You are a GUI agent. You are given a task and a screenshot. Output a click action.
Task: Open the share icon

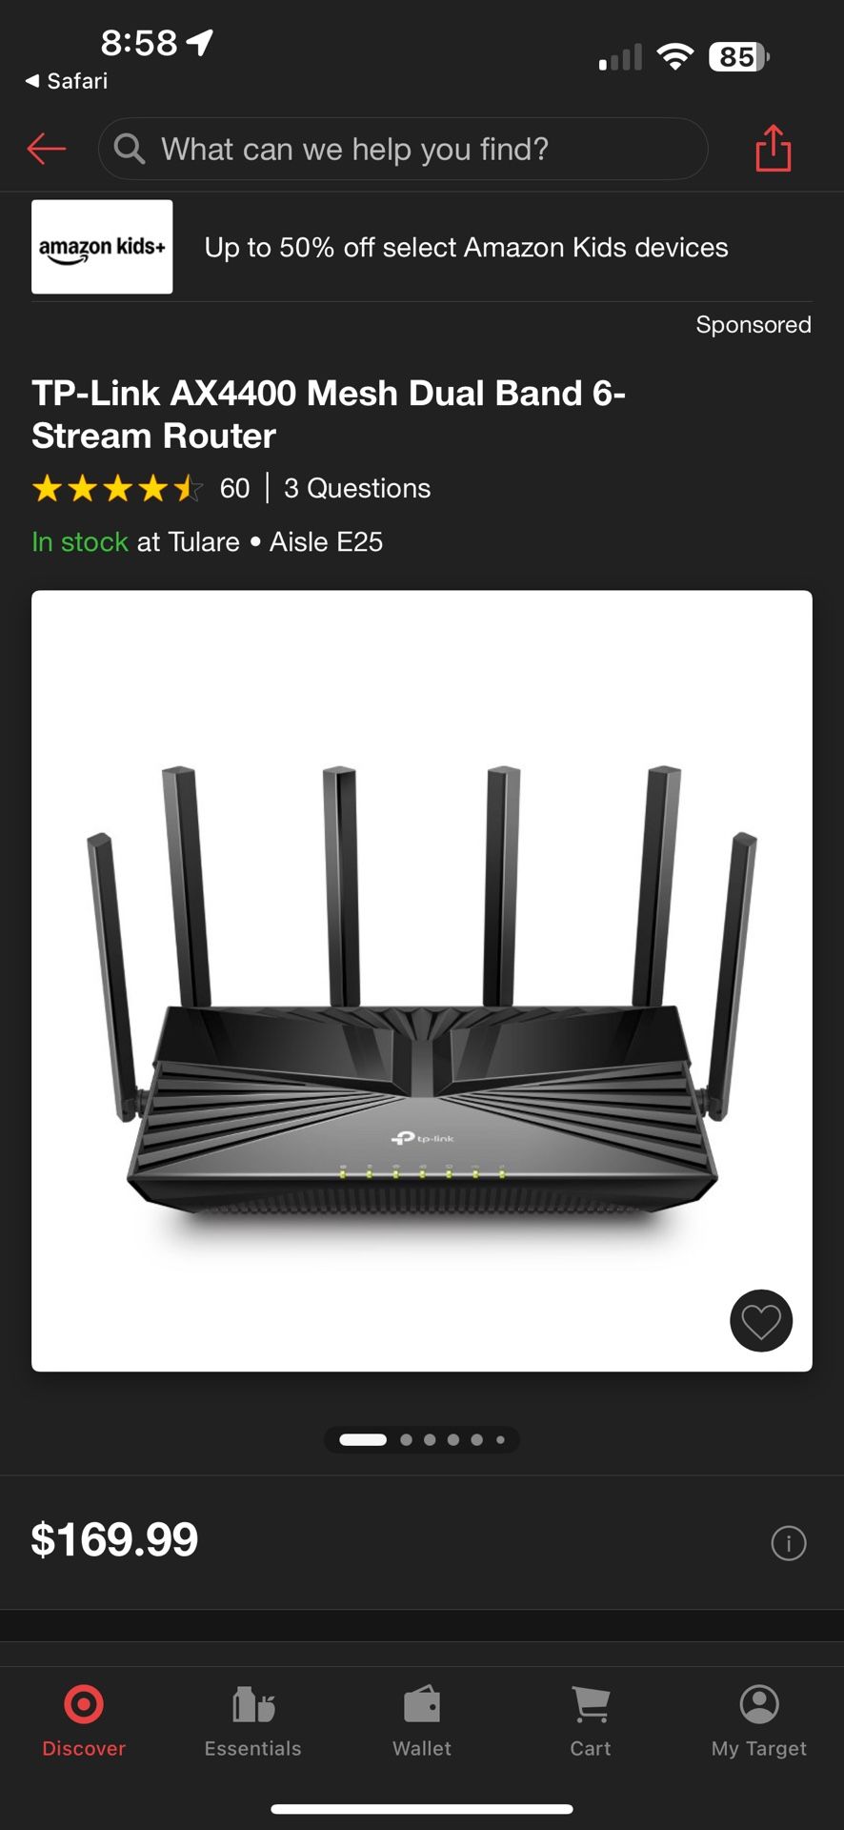click(773, 149)
